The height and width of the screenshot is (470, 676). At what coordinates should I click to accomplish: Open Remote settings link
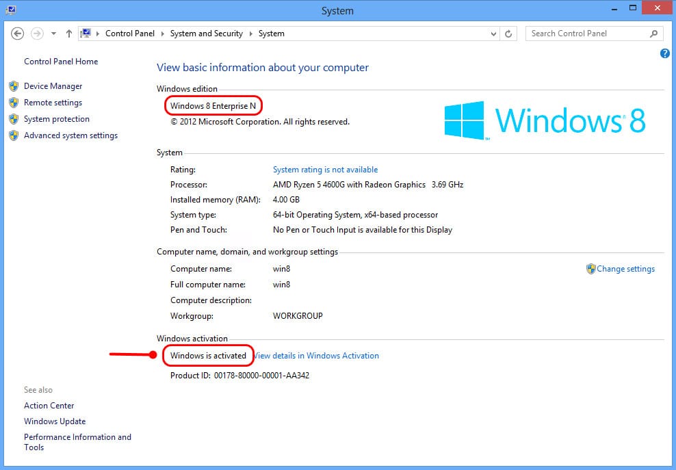coord(53,102)
